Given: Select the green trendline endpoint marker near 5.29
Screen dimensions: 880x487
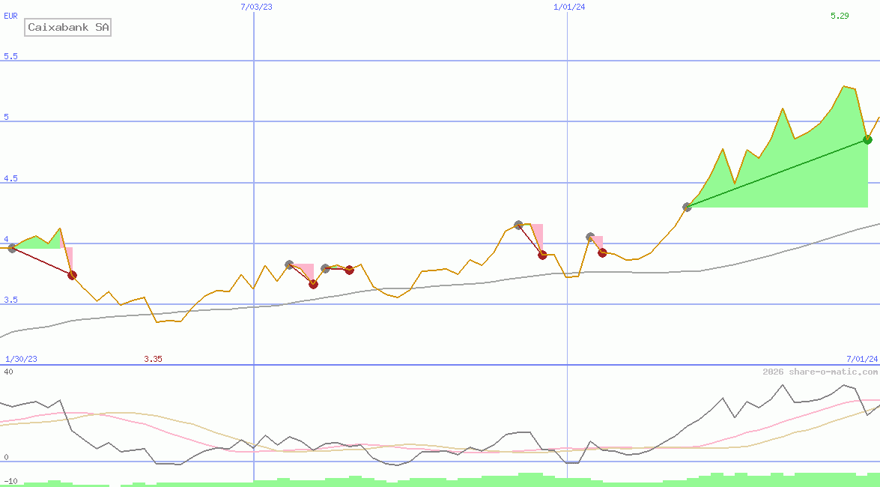Looking at the screenshot, I should [x=867, y=139].
